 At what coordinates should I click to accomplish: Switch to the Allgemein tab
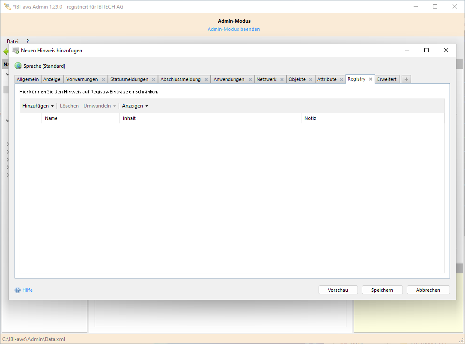point(28,79)
